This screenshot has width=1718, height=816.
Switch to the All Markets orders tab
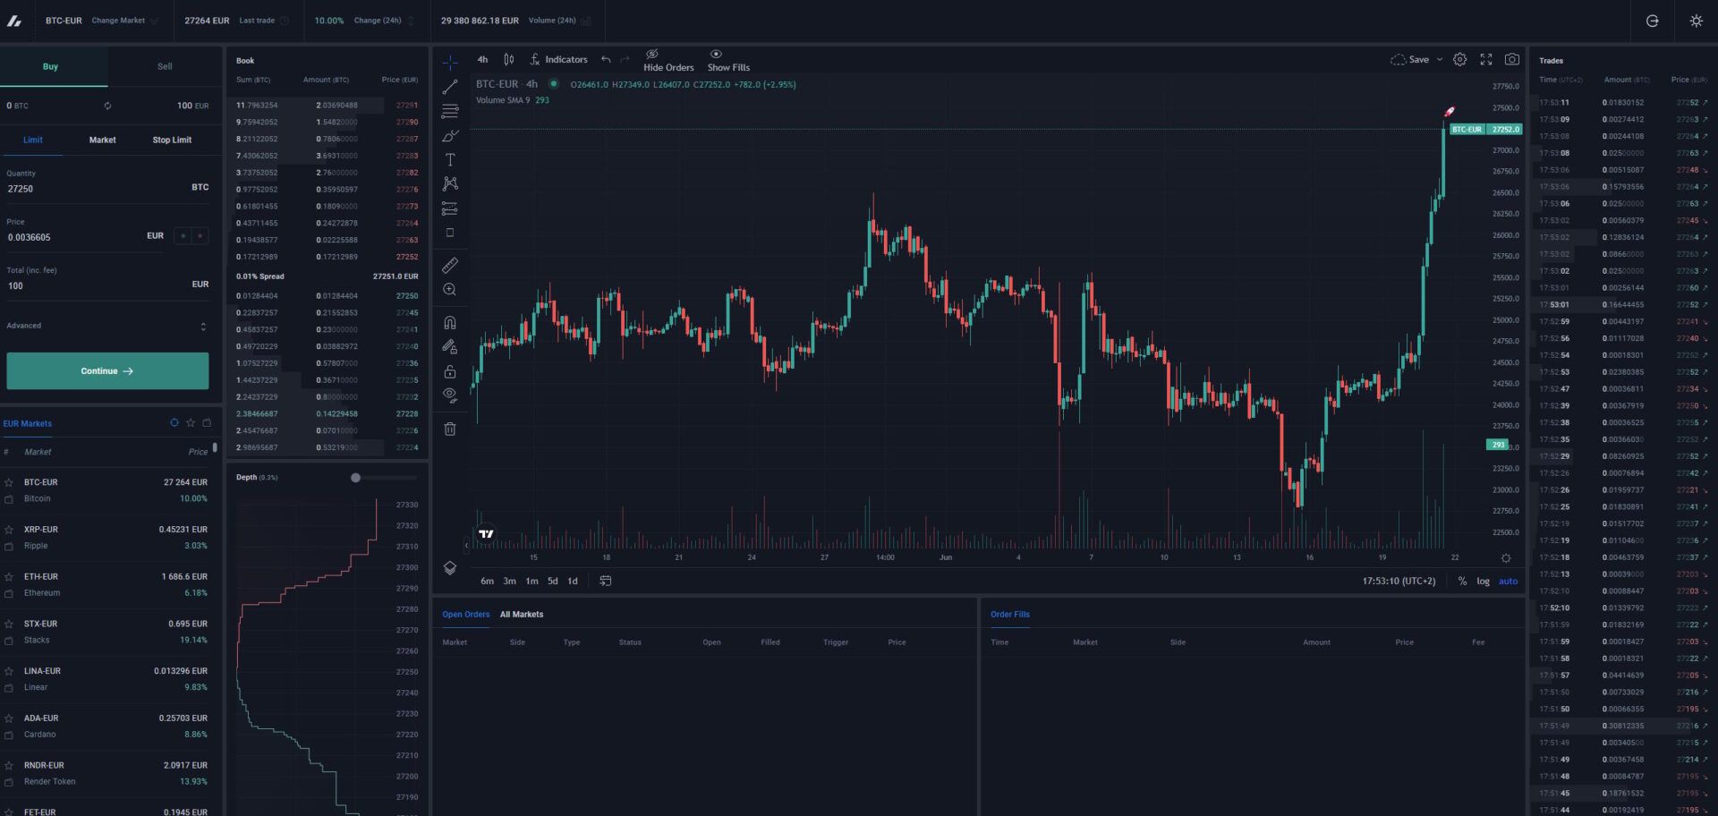click(522, 615)
